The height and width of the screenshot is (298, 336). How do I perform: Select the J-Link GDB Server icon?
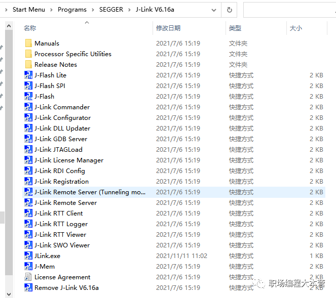28,139
